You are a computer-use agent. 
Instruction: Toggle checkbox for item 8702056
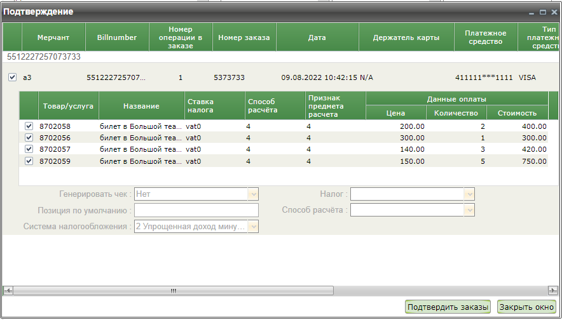[x=29, y=138]
